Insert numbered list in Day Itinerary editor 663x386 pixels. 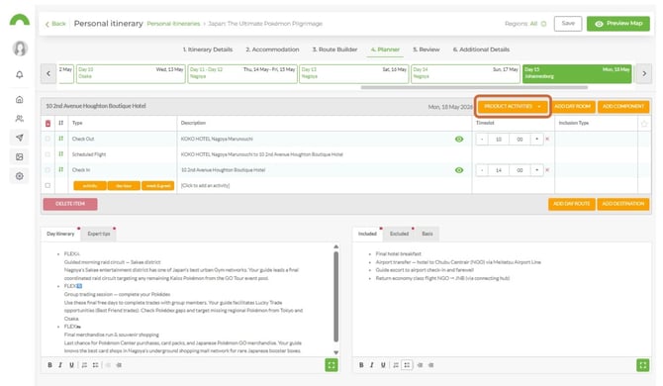84,365
